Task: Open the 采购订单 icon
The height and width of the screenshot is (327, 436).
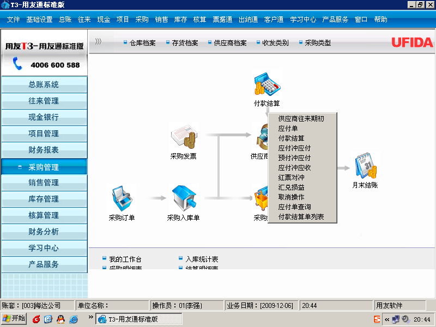Action: [122, 198]
